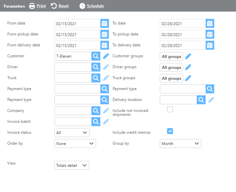Search customers with magnifier icon
This screenshot has width=236, height=192.
[x=96, y=56]
